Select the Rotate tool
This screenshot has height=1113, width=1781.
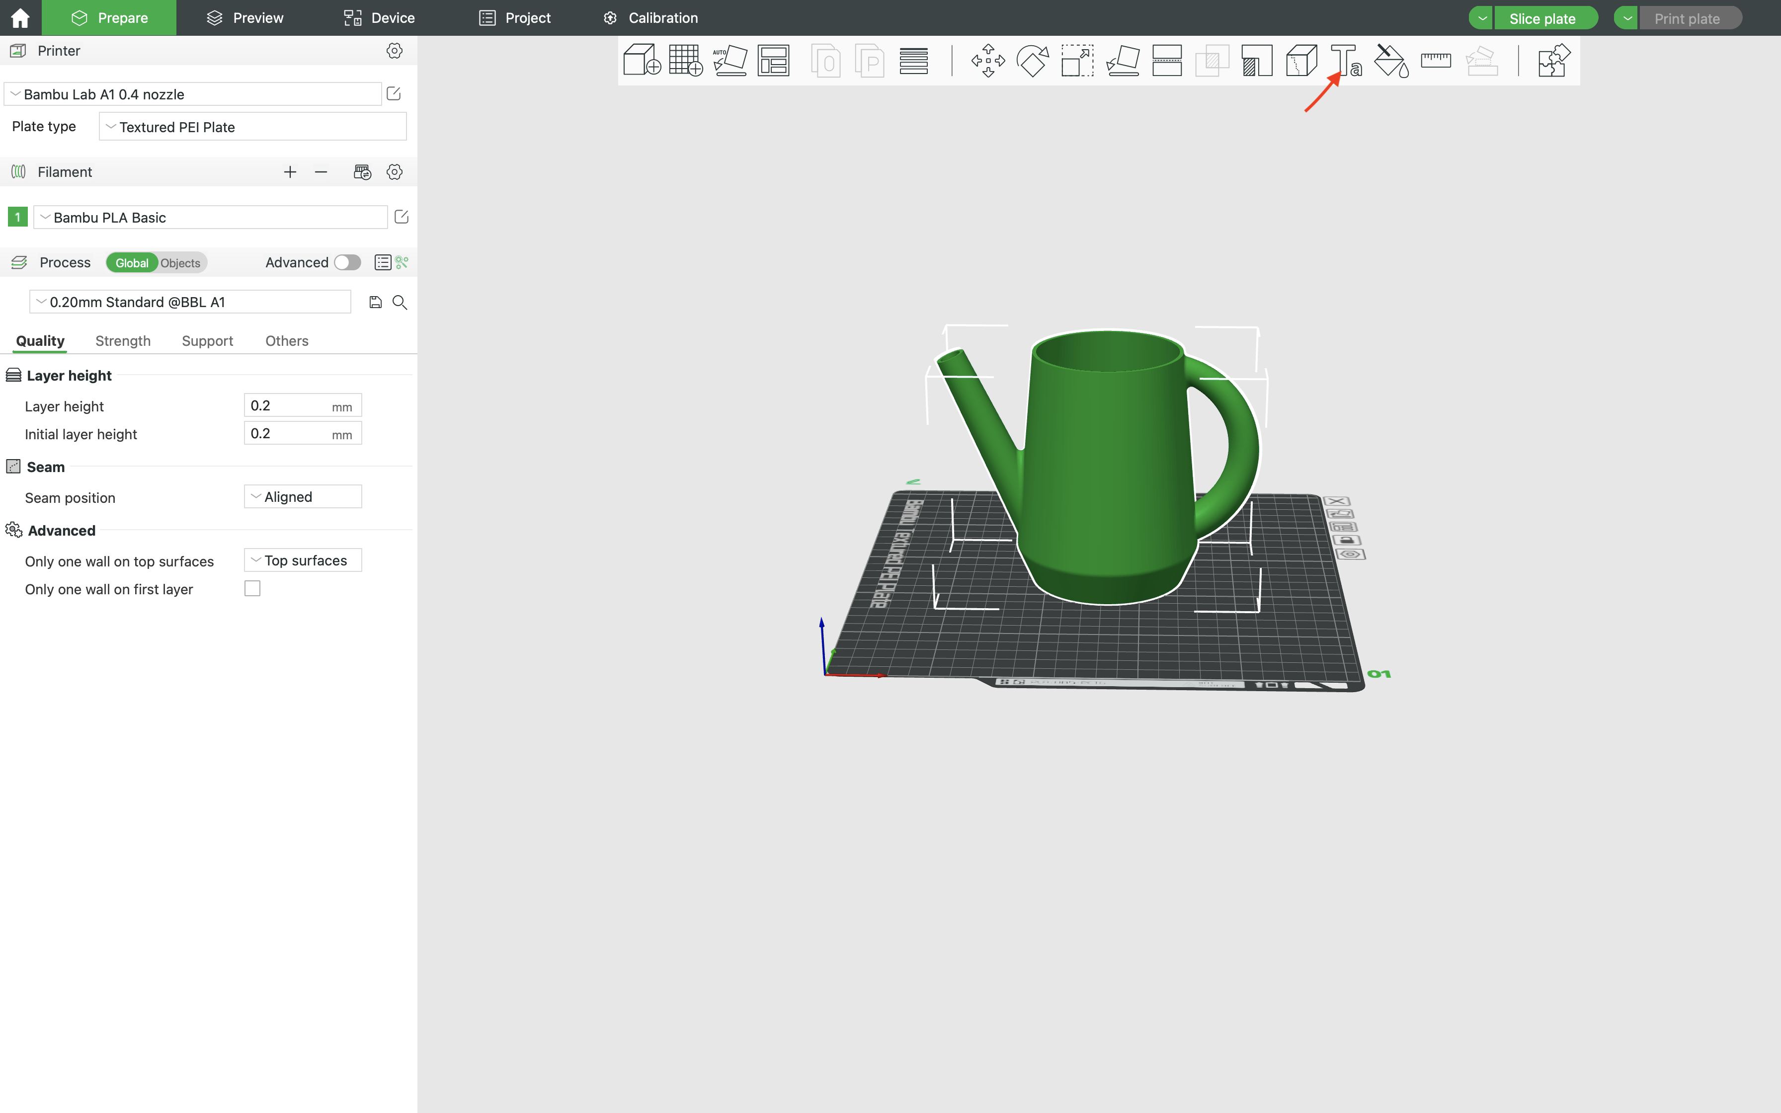pos(1033,60)
